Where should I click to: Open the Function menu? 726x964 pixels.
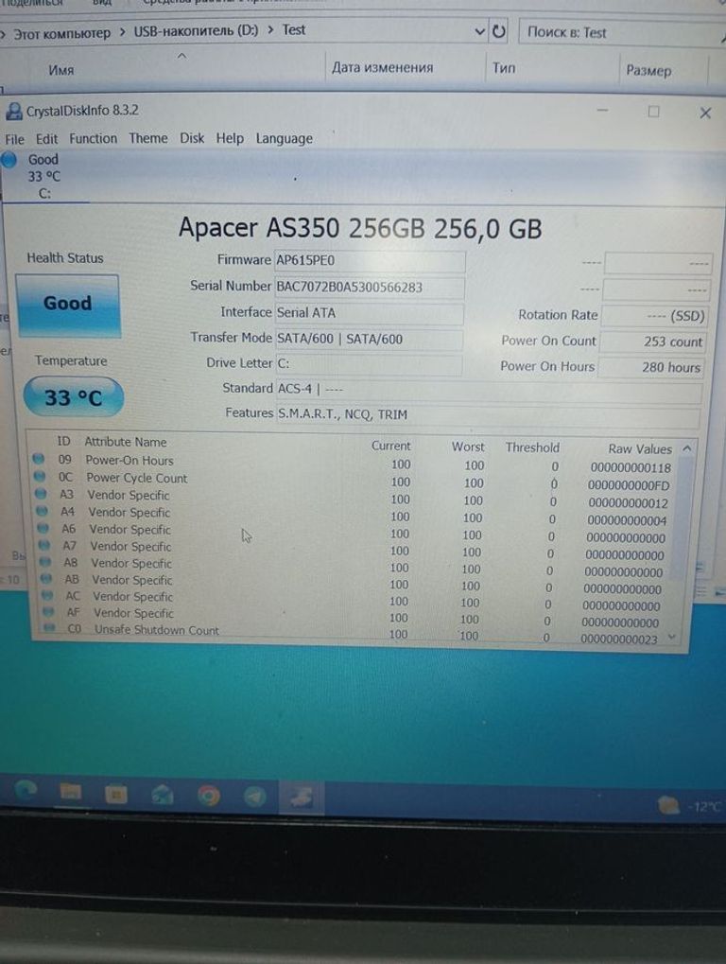[93, 138]
